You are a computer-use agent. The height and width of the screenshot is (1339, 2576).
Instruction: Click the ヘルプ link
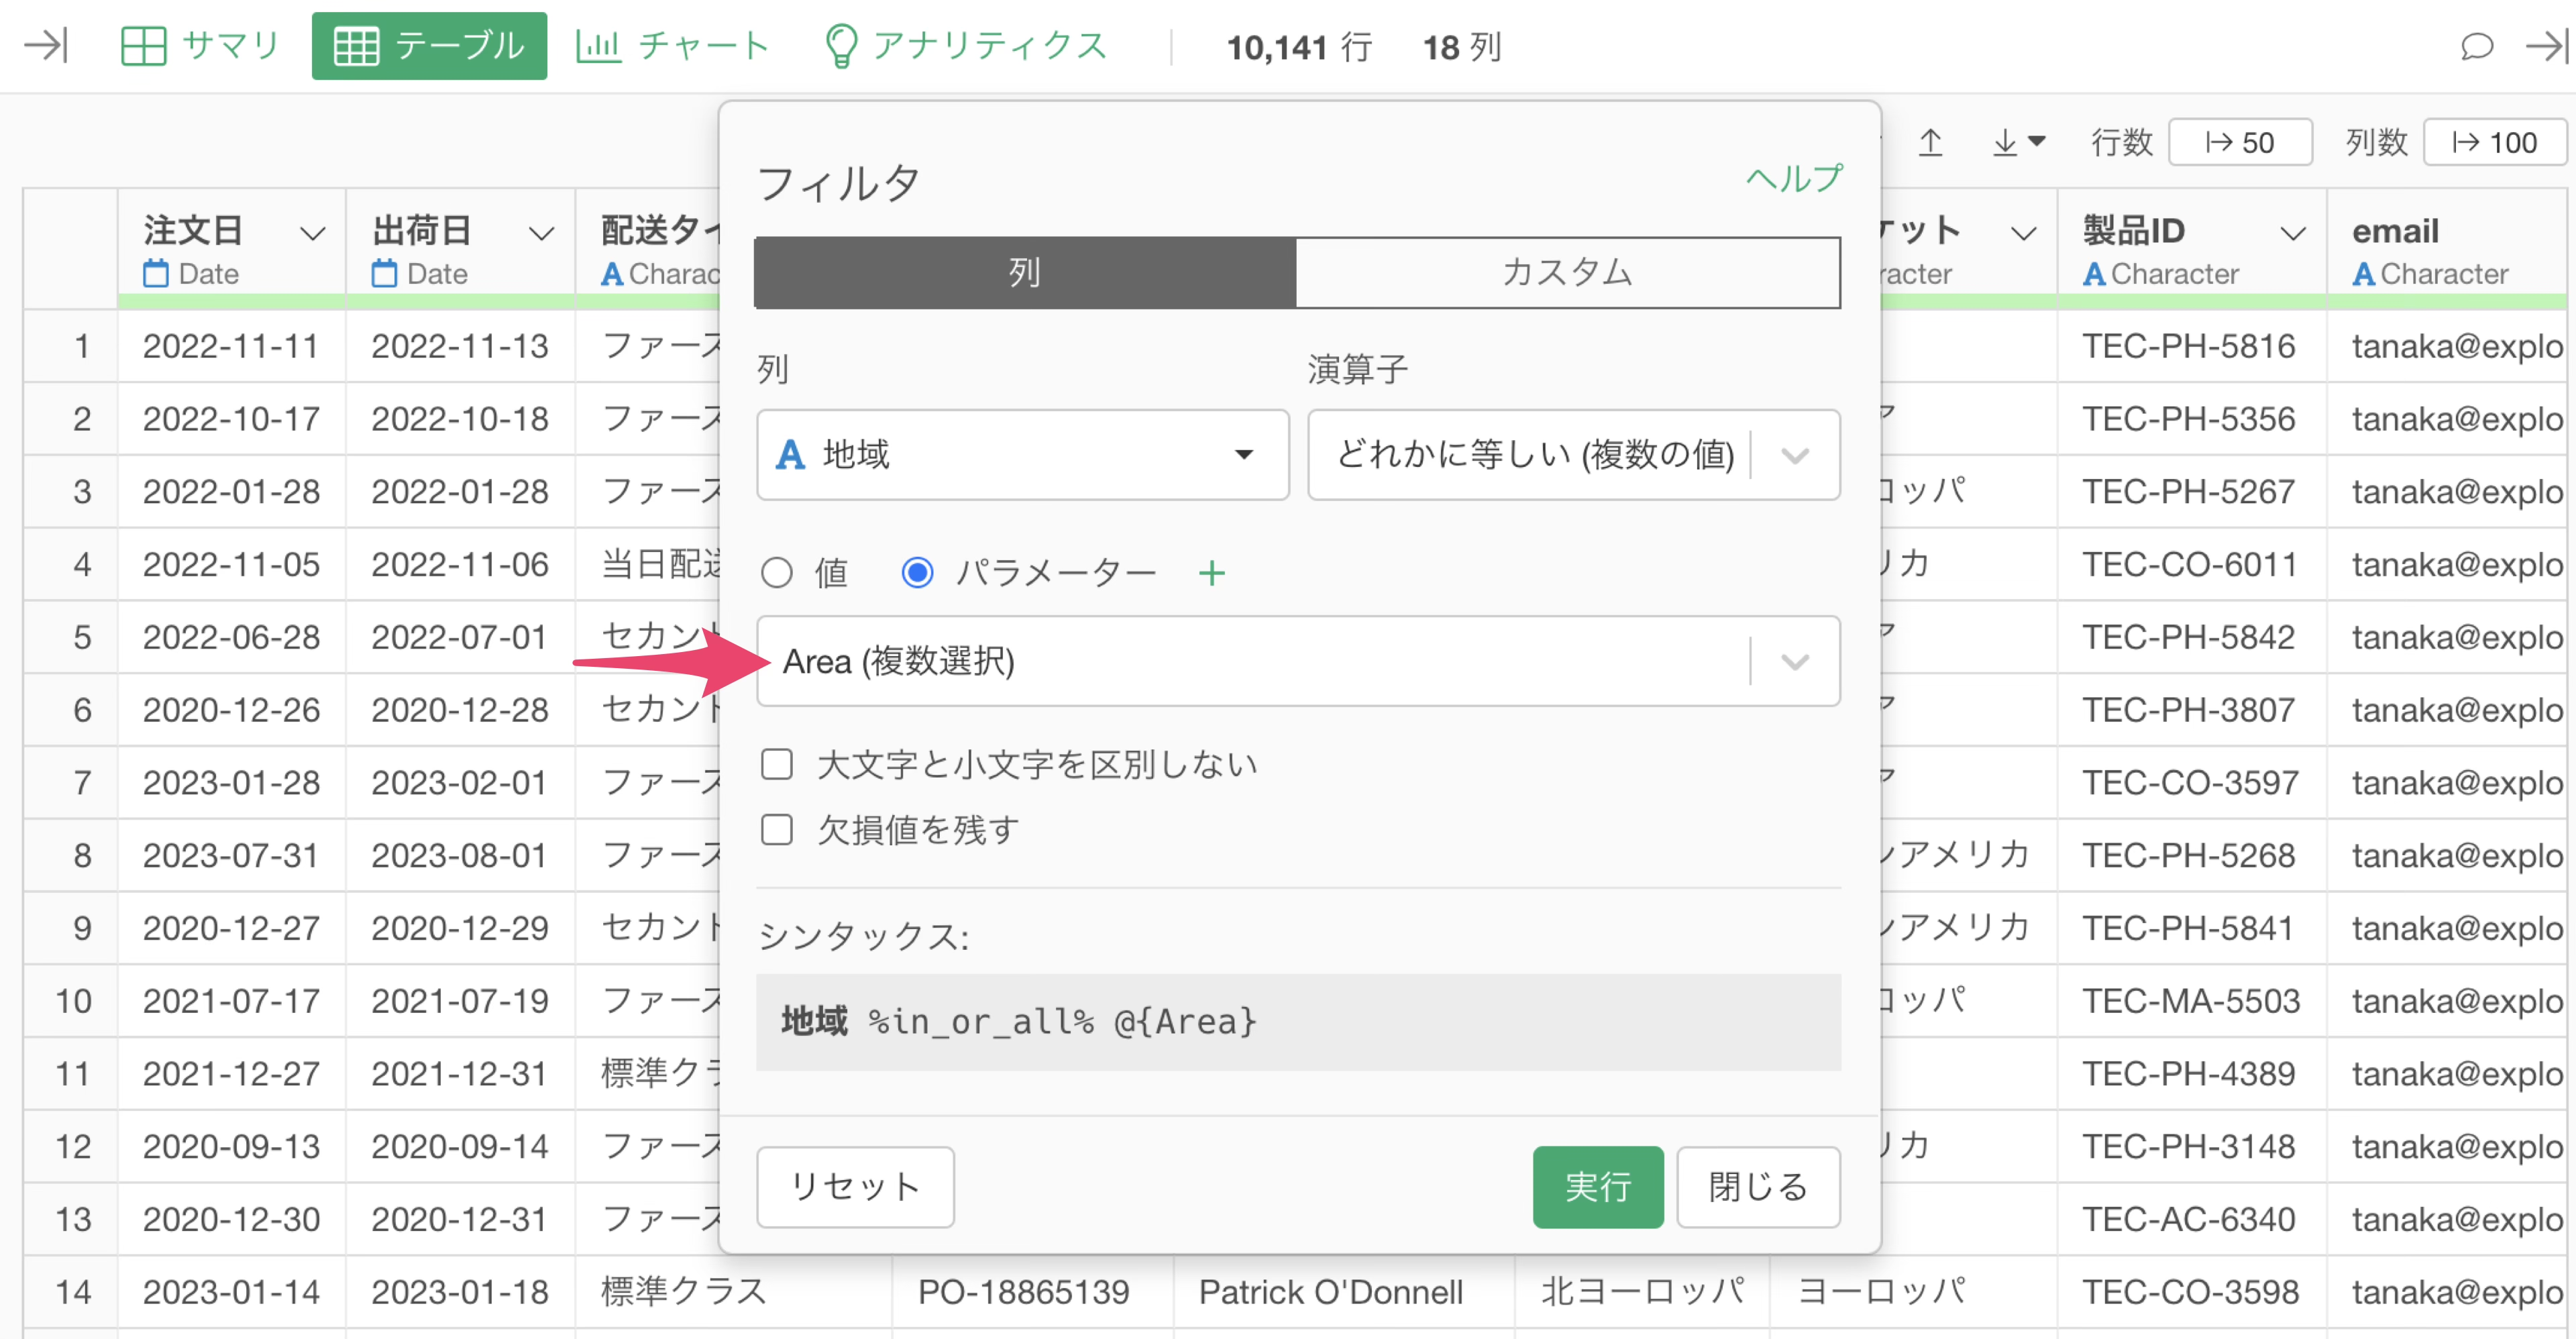1793,179
